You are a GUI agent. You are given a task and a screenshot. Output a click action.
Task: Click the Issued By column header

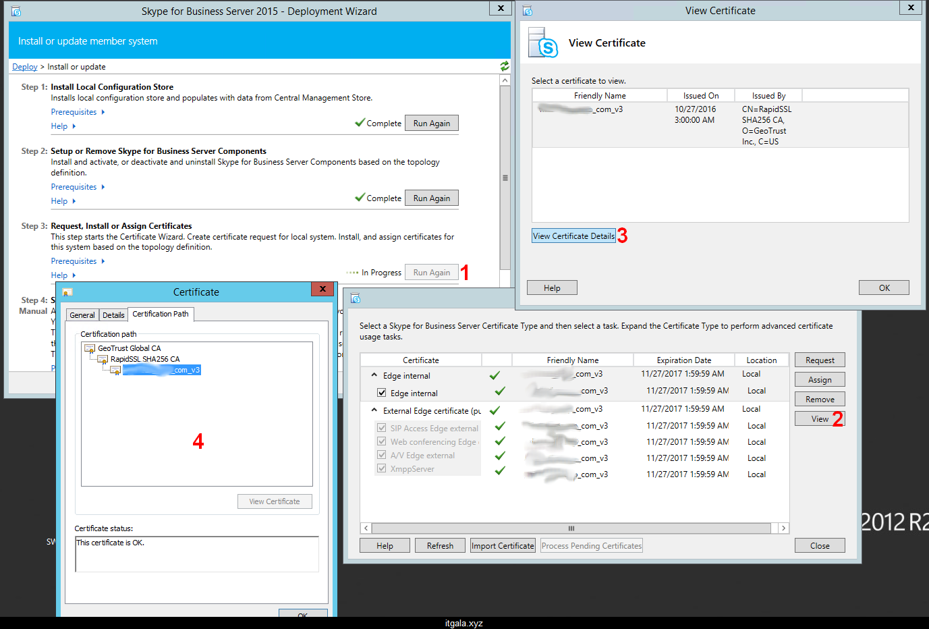click(x=768, y=96)
